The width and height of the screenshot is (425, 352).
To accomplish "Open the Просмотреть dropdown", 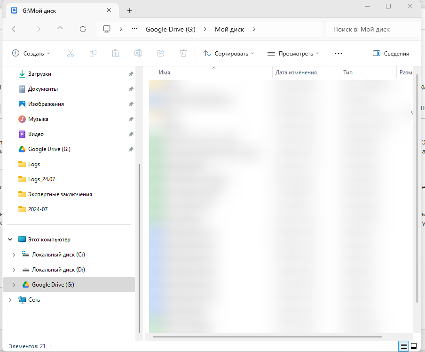I will click(293, 54).
